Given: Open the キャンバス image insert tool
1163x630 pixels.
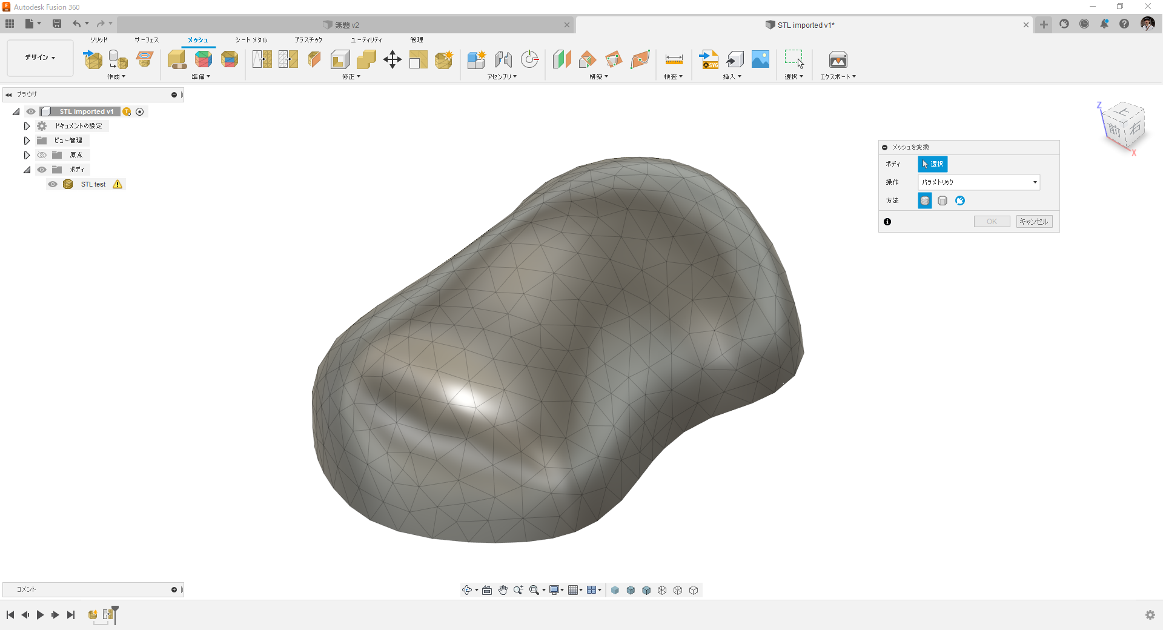Looking at the screenshot, I should 760,59.
